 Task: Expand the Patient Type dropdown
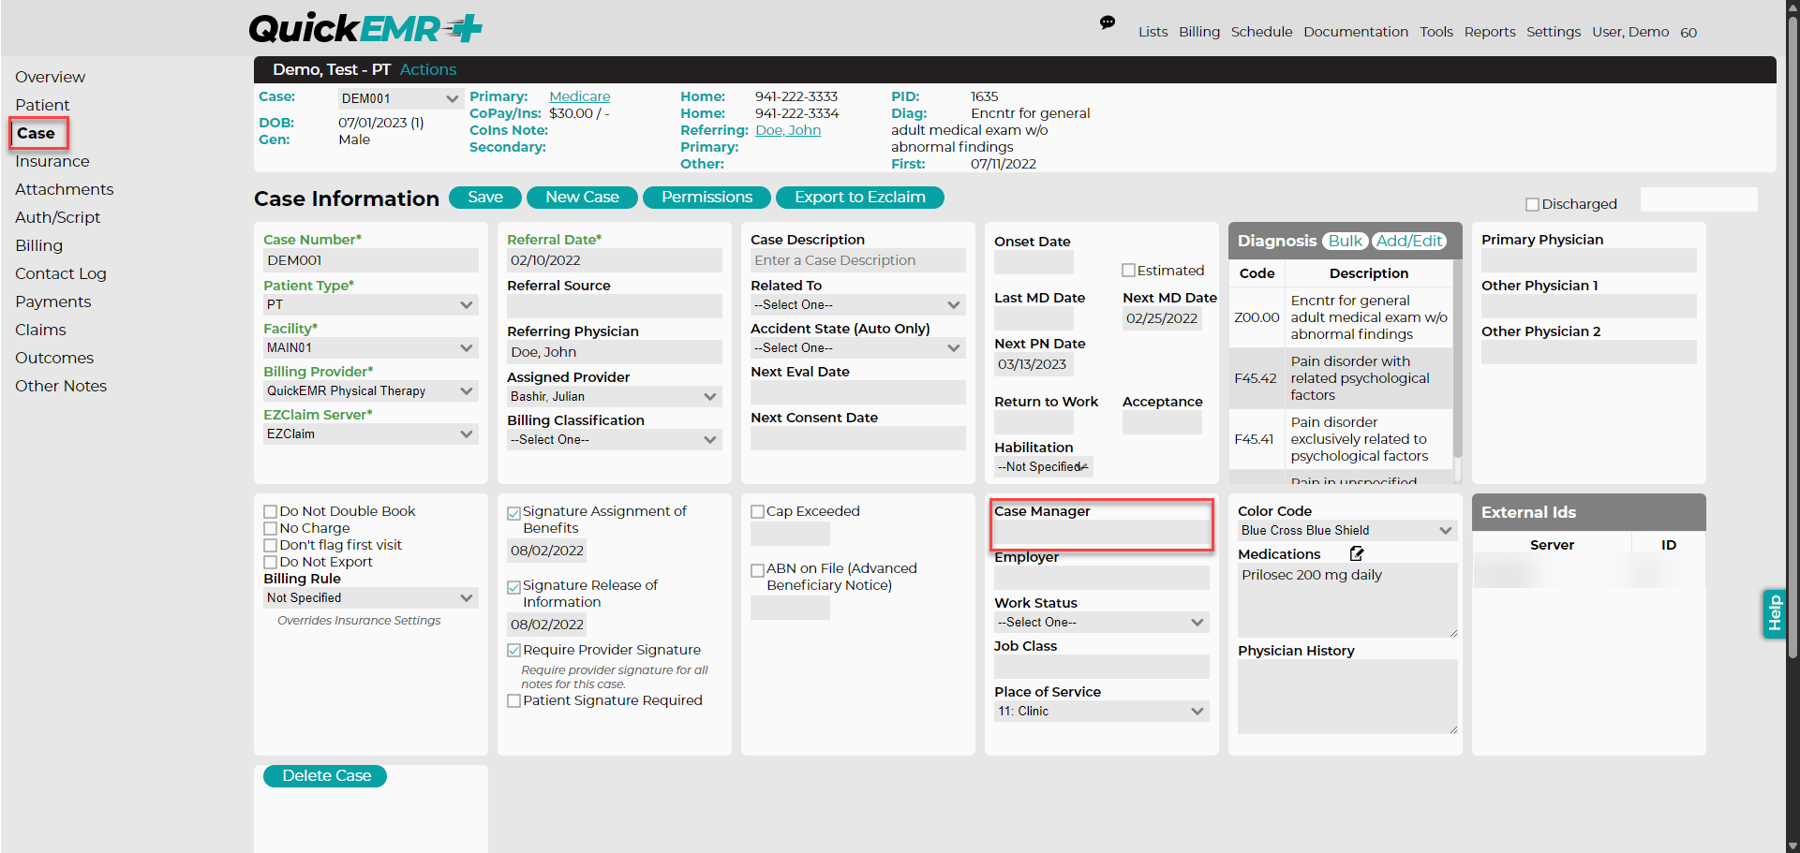coord(371,304)
